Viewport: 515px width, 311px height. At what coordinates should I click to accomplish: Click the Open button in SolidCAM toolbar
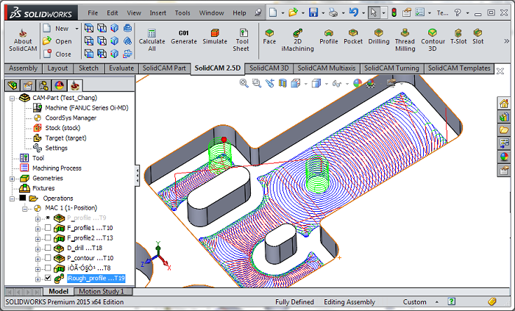click(57, 41)
